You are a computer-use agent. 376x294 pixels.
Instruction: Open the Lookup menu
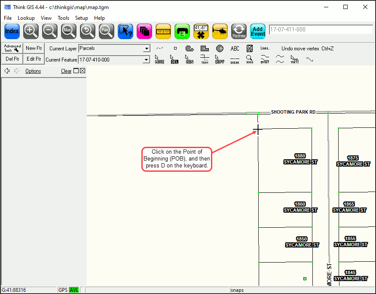pyautogui.click(x=26, y=18)
